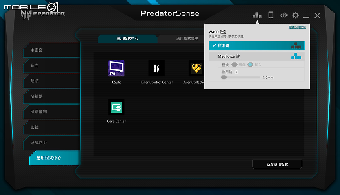
Task: Open the mobile device connection icon
Action: [x=271, y=15]
